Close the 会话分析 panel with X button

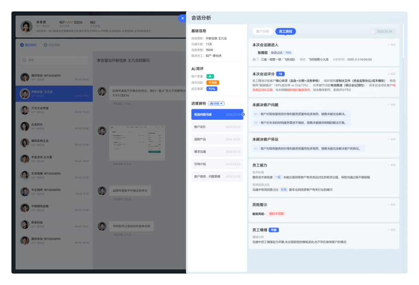click(182, 18)
